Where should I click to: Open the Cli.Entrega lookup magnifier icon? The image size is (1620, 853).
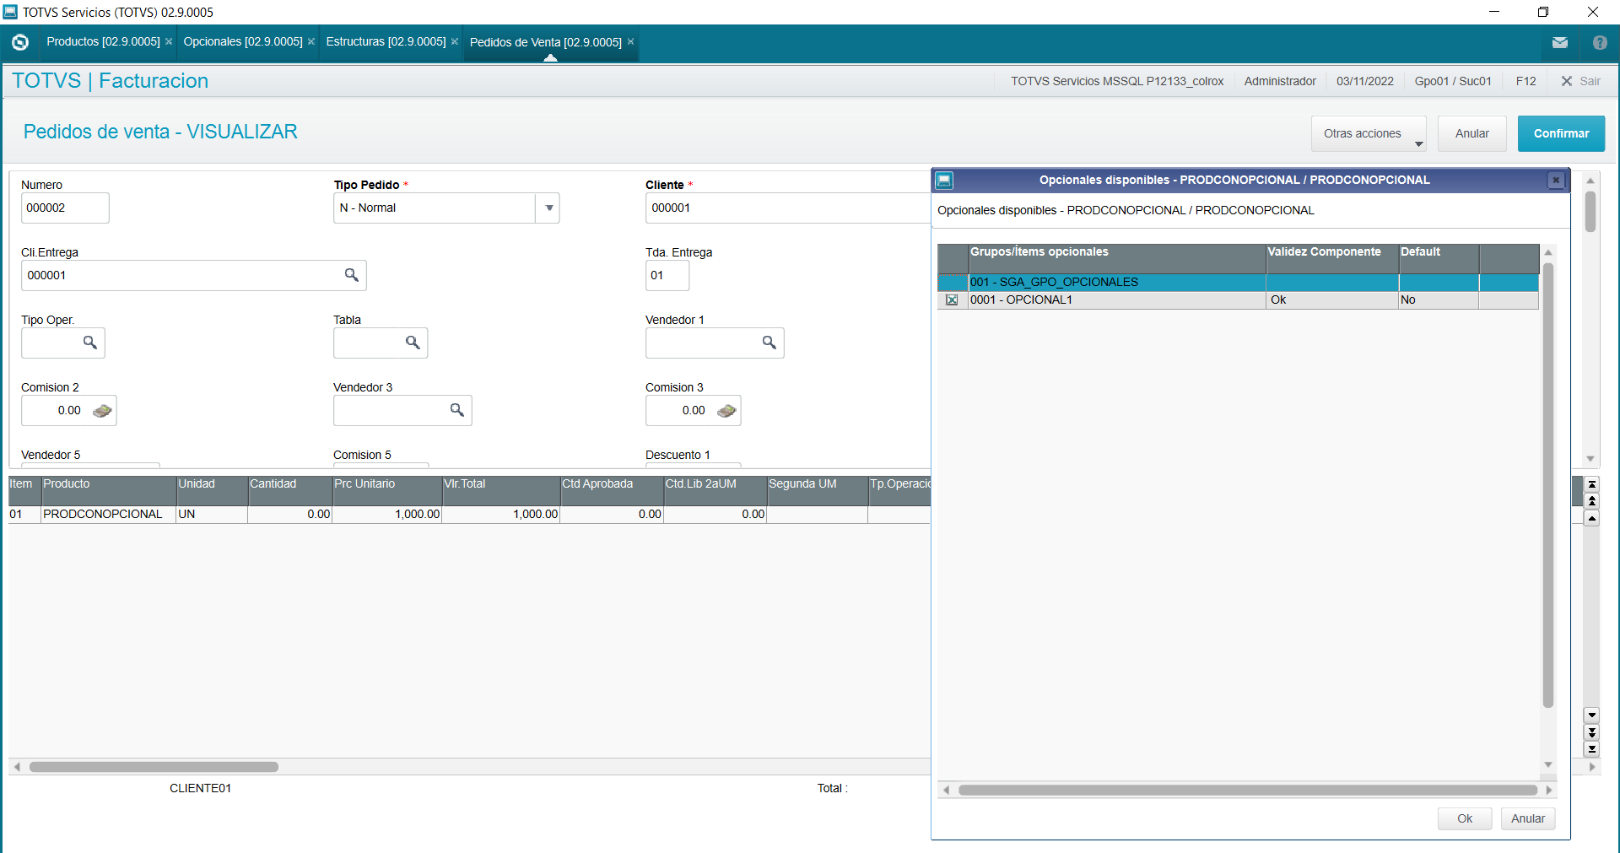tap(352, 275)
